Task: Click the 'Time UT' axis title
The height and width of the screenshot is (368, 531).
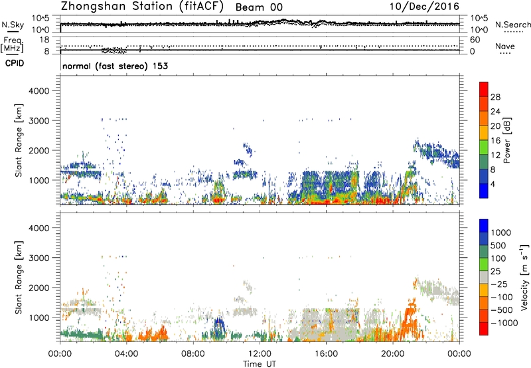Action: coord(260,364)
